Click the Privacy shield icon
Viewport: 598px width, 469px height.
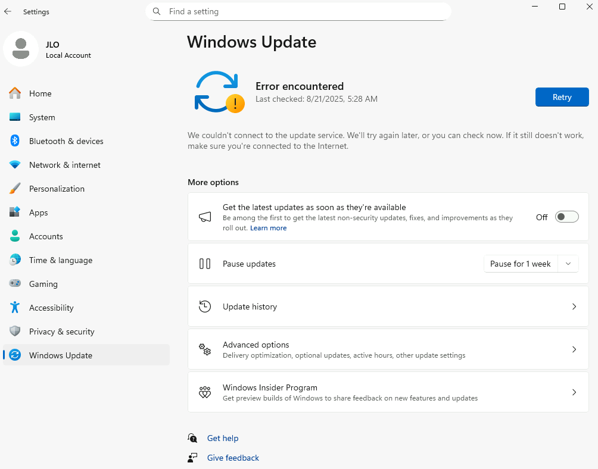pyautogui.click(x=15, y=331)
